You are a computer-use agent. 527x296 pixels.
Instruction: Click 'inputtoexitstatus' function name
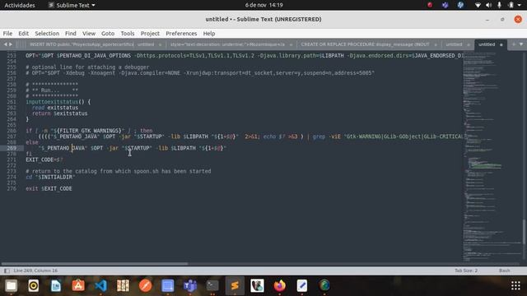pyautogui.click(x=52, y=102)
